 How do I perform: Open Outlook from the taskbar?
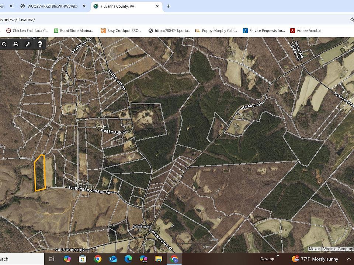(113, 259)
